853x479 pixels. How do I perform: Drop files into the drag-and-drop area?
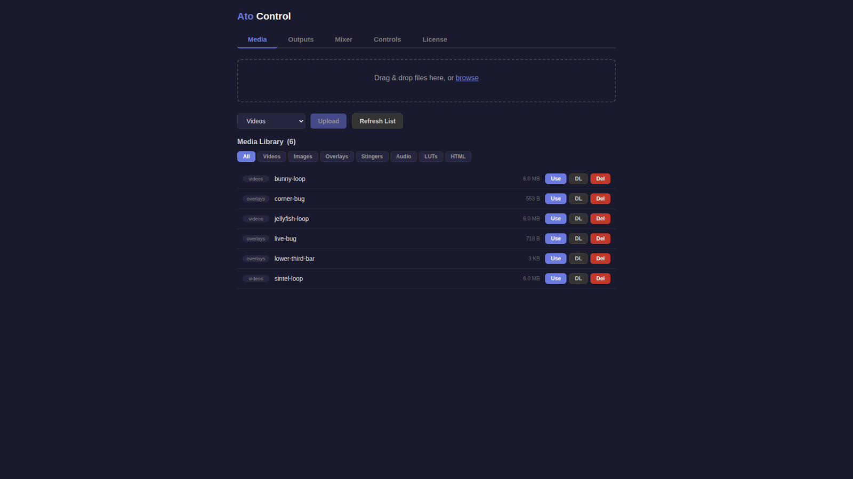point(426,80)
